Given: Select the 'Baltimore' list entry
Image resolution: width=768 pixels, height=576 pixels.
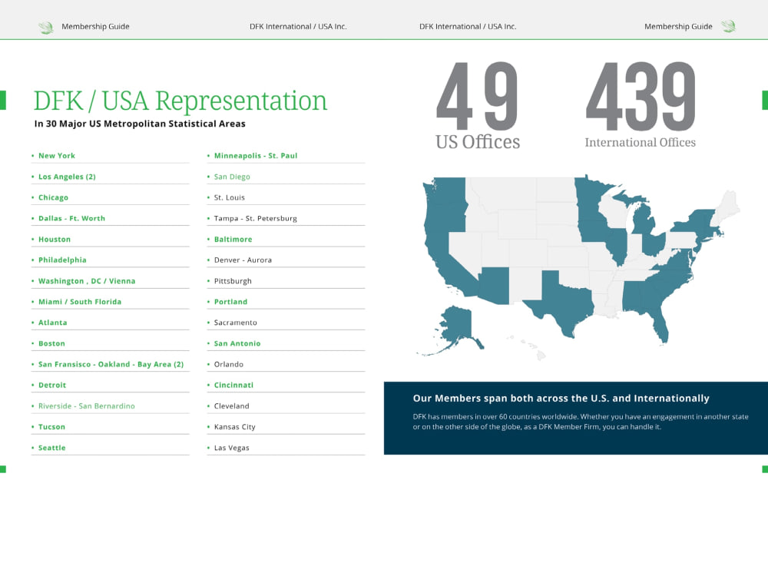Looking at the screenshot, I should (x=233, y=240).
